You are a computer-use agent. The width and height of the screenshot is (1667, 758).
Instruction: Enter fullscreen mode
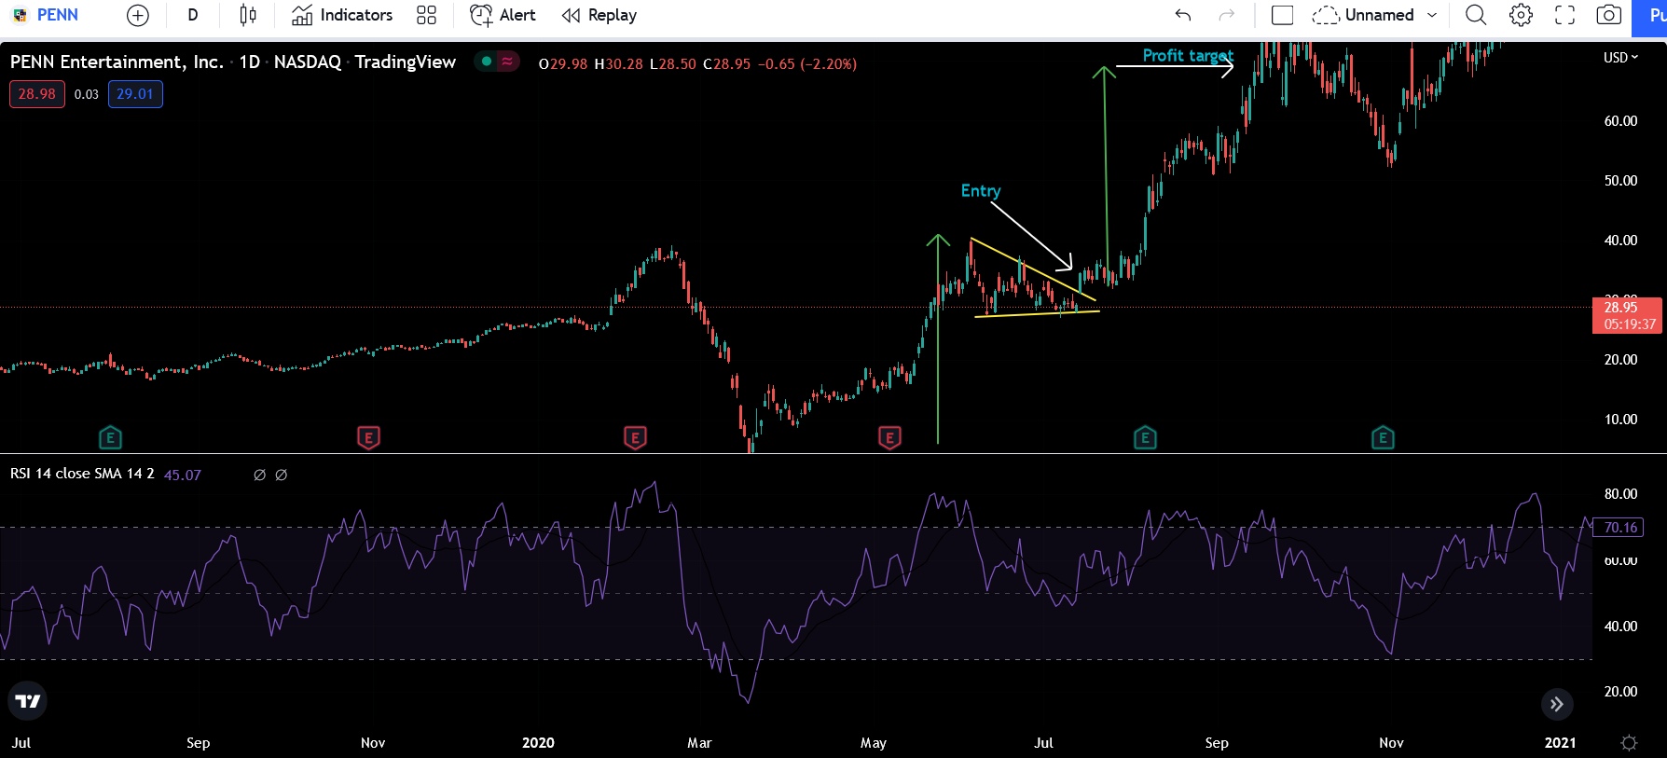pyautogui.click(x=1564, y=15)
